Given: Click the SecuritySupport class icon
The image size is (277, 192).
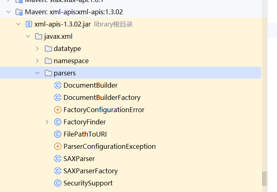Looking at the screenshot, I should click(57, 183).
